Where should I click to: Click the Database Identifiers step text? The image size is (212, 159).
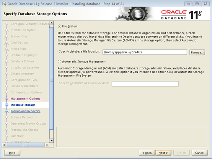click(x=24, y=86)
